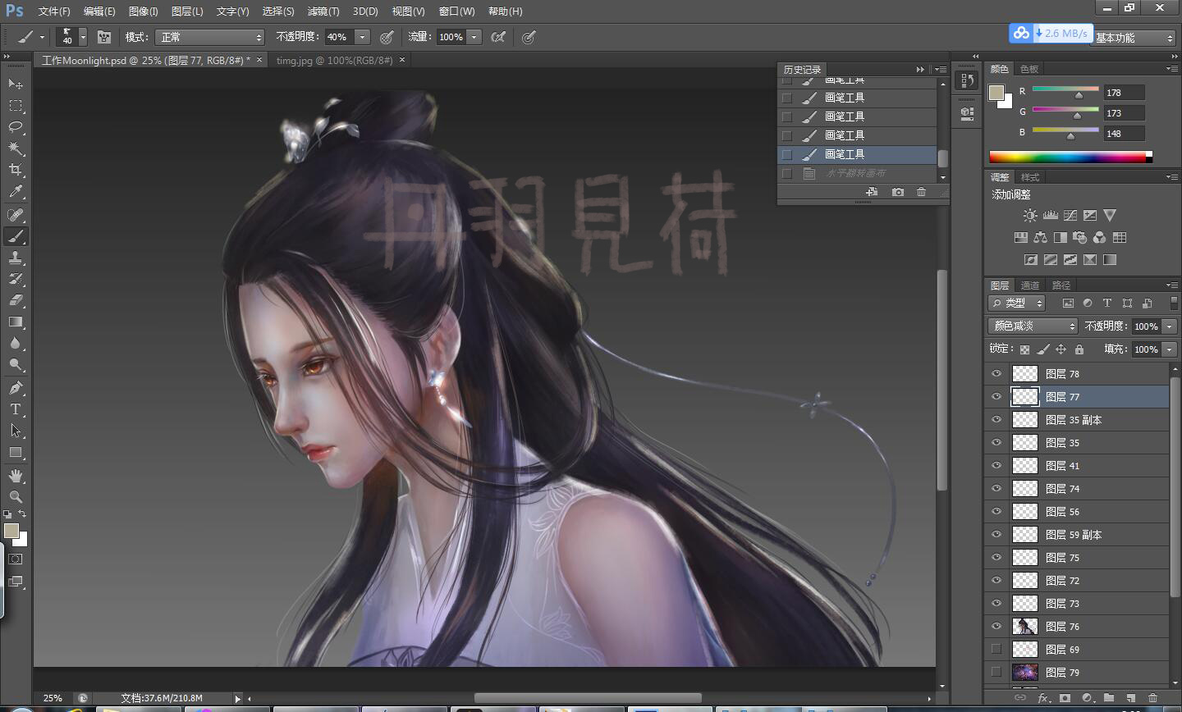Select the Rectangular Marquee tool
The width and height of the screenshot is (1182, 712).
pyautogui.click(x=16, y=106)
